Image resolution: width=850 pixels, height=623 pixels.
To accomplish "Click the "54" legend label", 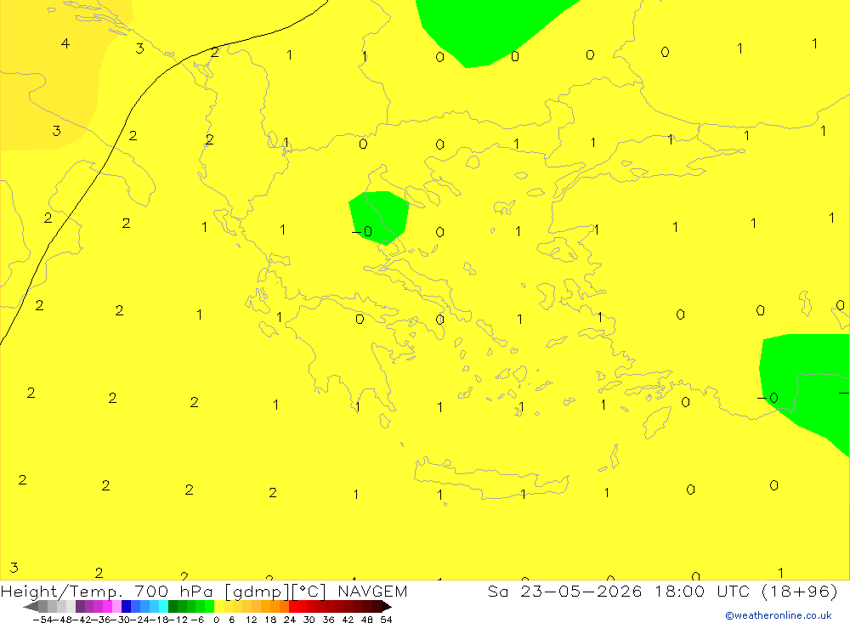I will pos(386,620).
